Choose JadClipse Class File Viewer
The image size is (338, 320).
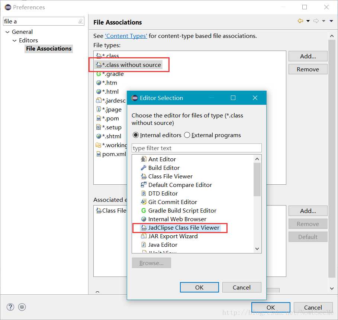tap(180, 228)
